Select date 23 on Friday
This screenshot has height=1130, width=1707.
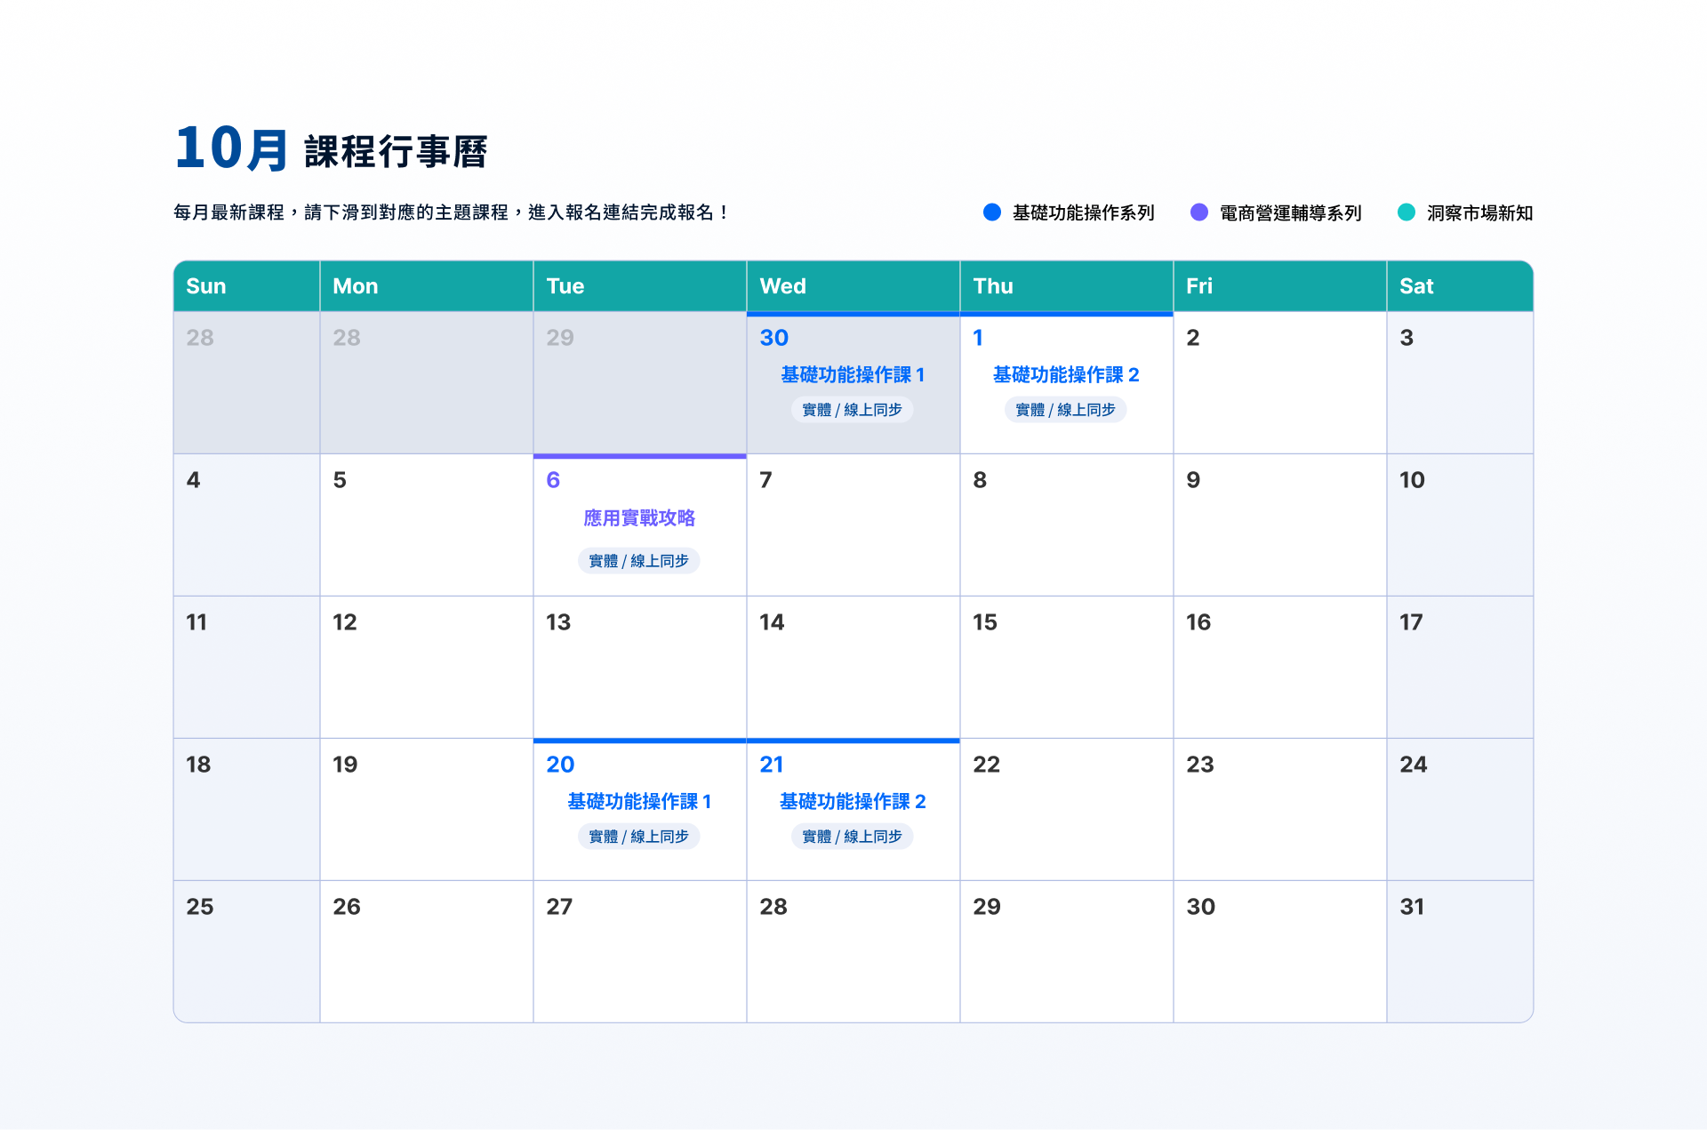(1200, 765)
